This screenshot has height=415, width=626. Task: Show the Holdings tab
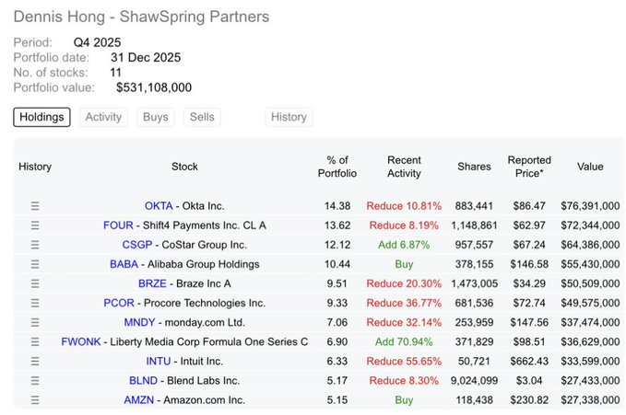point(41,117)
